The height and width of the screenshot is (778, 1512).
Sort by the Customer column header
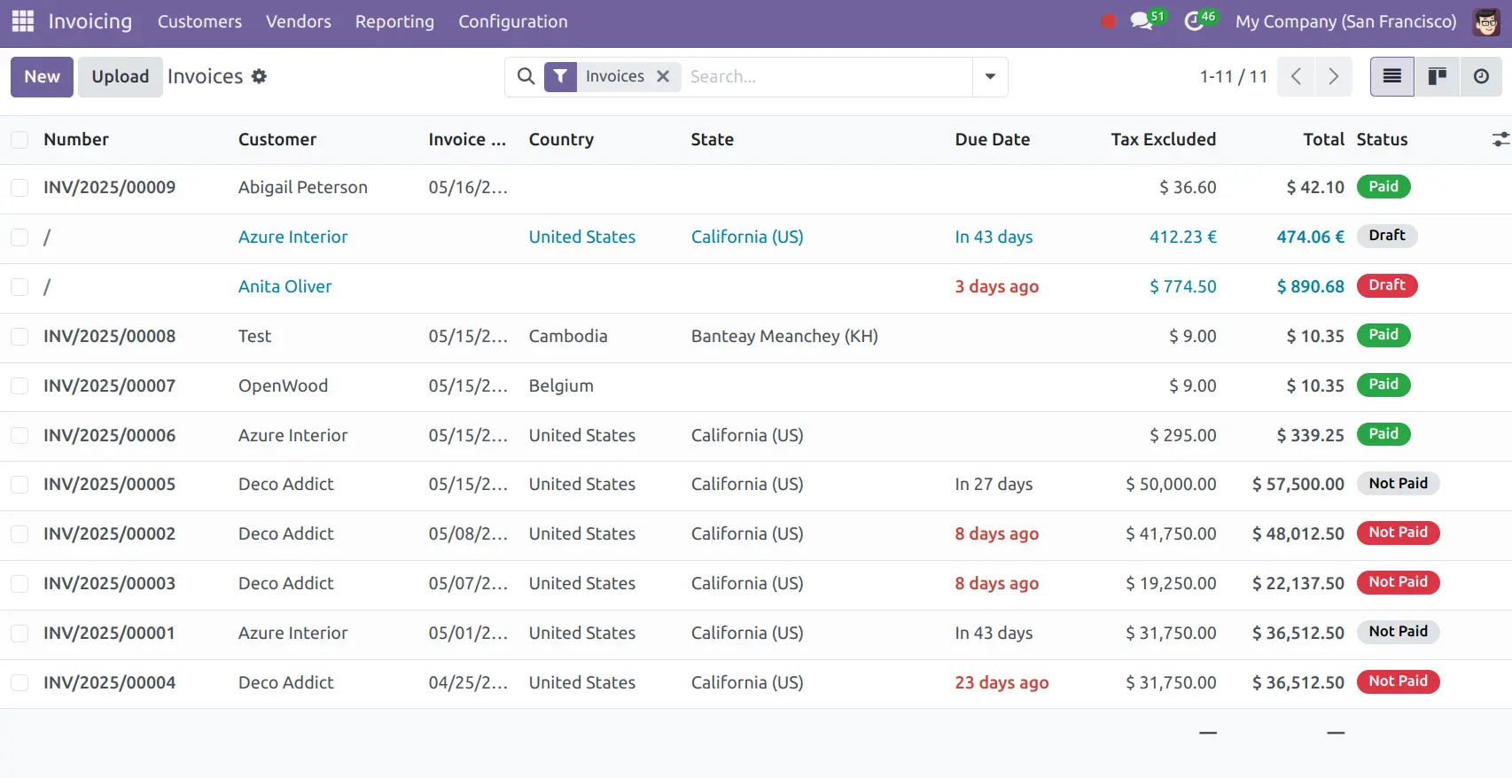277,139
